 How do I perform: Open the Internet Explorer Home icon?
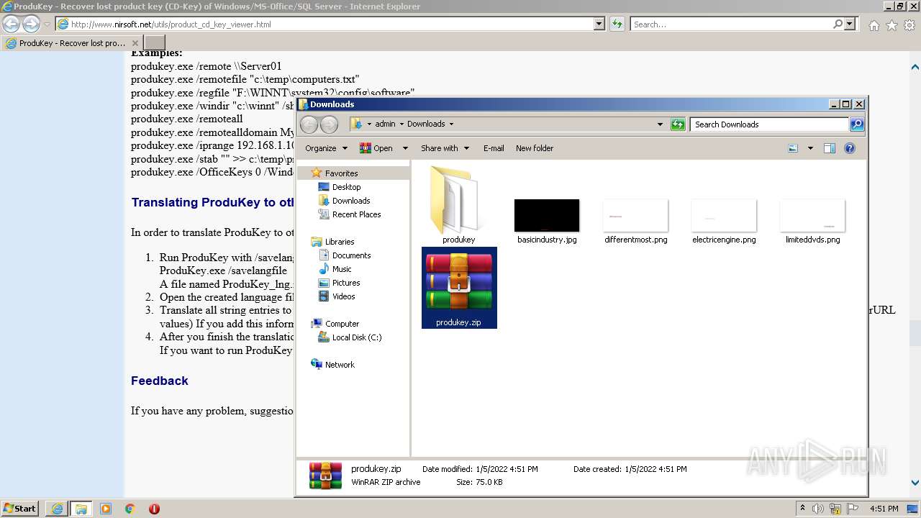pyautogui.click(x=874, y=25)
